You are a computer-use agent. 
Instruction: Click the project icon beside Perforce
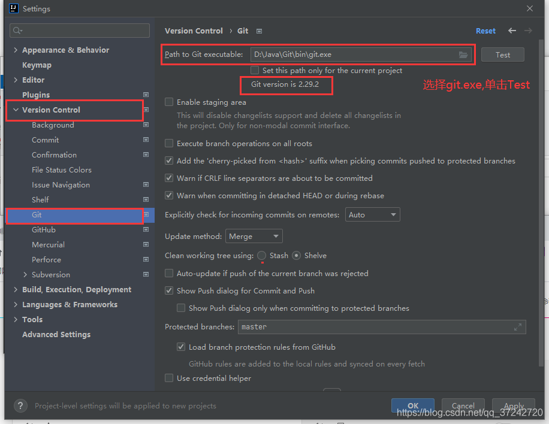coord(146,259)
